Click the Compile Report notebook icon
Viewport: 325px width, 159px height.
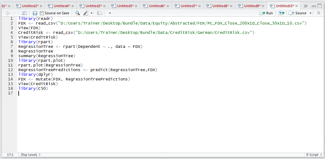100,13
